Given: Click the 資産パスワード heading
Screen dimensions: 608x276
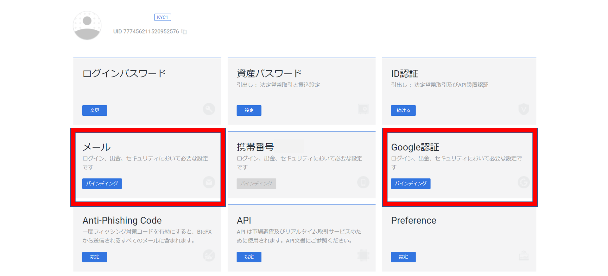Looking at the screenshot, I should (x=269, y=73).
